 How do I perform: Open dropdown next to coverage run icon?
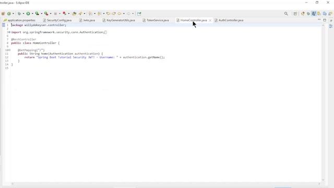(42, 14)
